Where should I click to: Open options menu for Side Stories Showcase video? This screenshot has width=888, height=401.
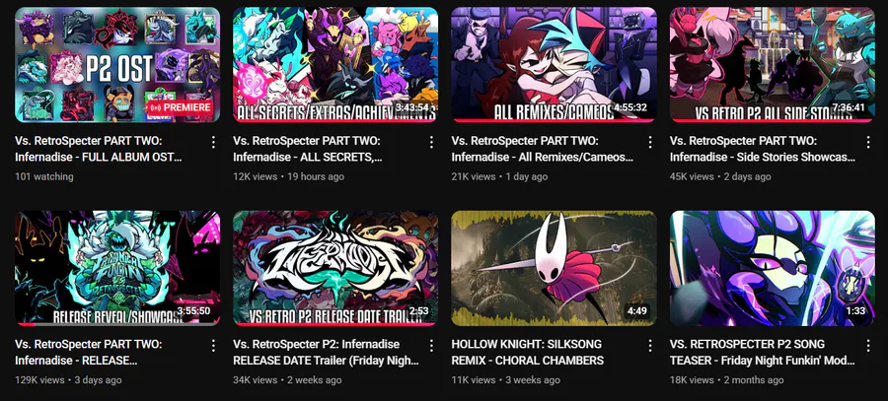[x=867, y=142]
